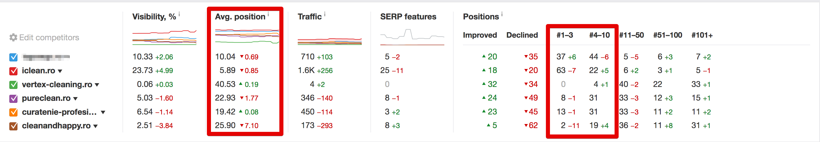This screenshot has height=142, width=820.
Task: Open the Avg. position sparkline chart
Action: [247, 36]
